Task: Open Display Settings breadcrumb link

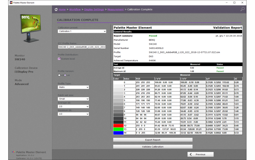Action: [94, 9]
